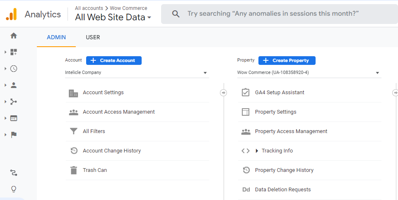This screenshot has width=398, height=200.
Task: Click the Analytics product name text
Action: (x=43, y=14)
